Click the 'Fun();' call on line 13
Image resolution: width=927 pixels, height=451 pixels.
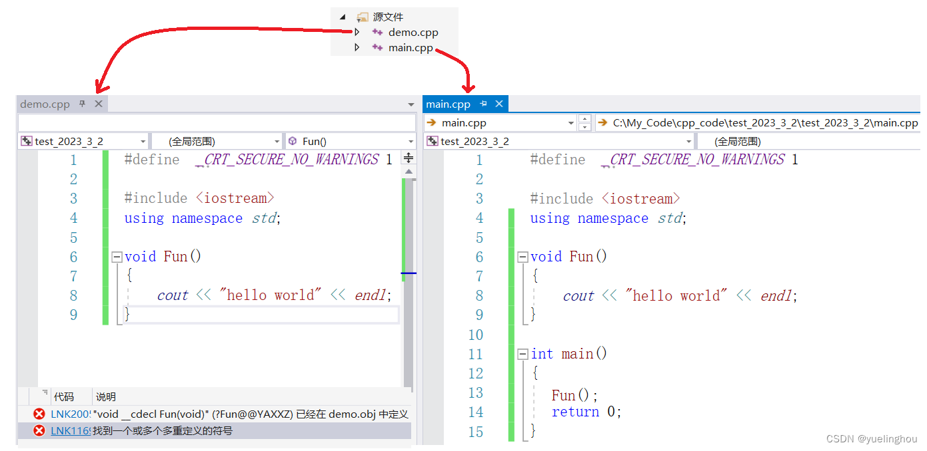coord(575,395)
